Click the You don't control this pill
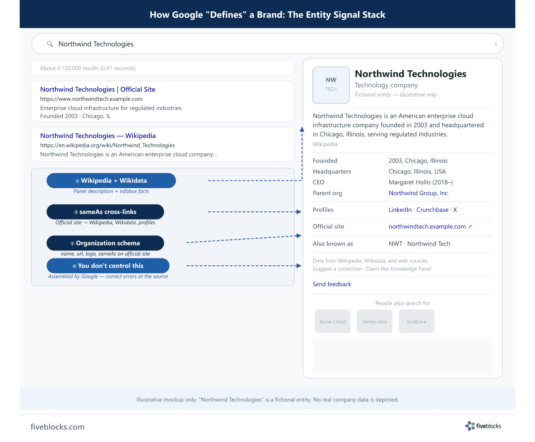This screenshot has width=535, height=442. click(108, 266)
